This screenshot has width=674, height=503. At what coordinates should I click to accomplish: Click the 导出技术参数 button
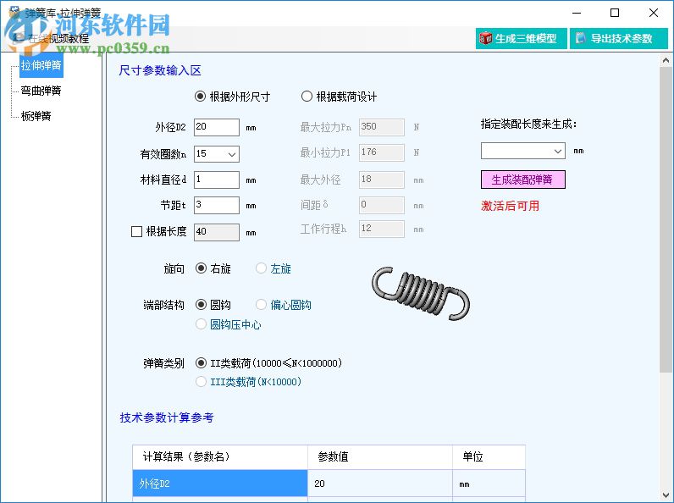pos(619,39)
